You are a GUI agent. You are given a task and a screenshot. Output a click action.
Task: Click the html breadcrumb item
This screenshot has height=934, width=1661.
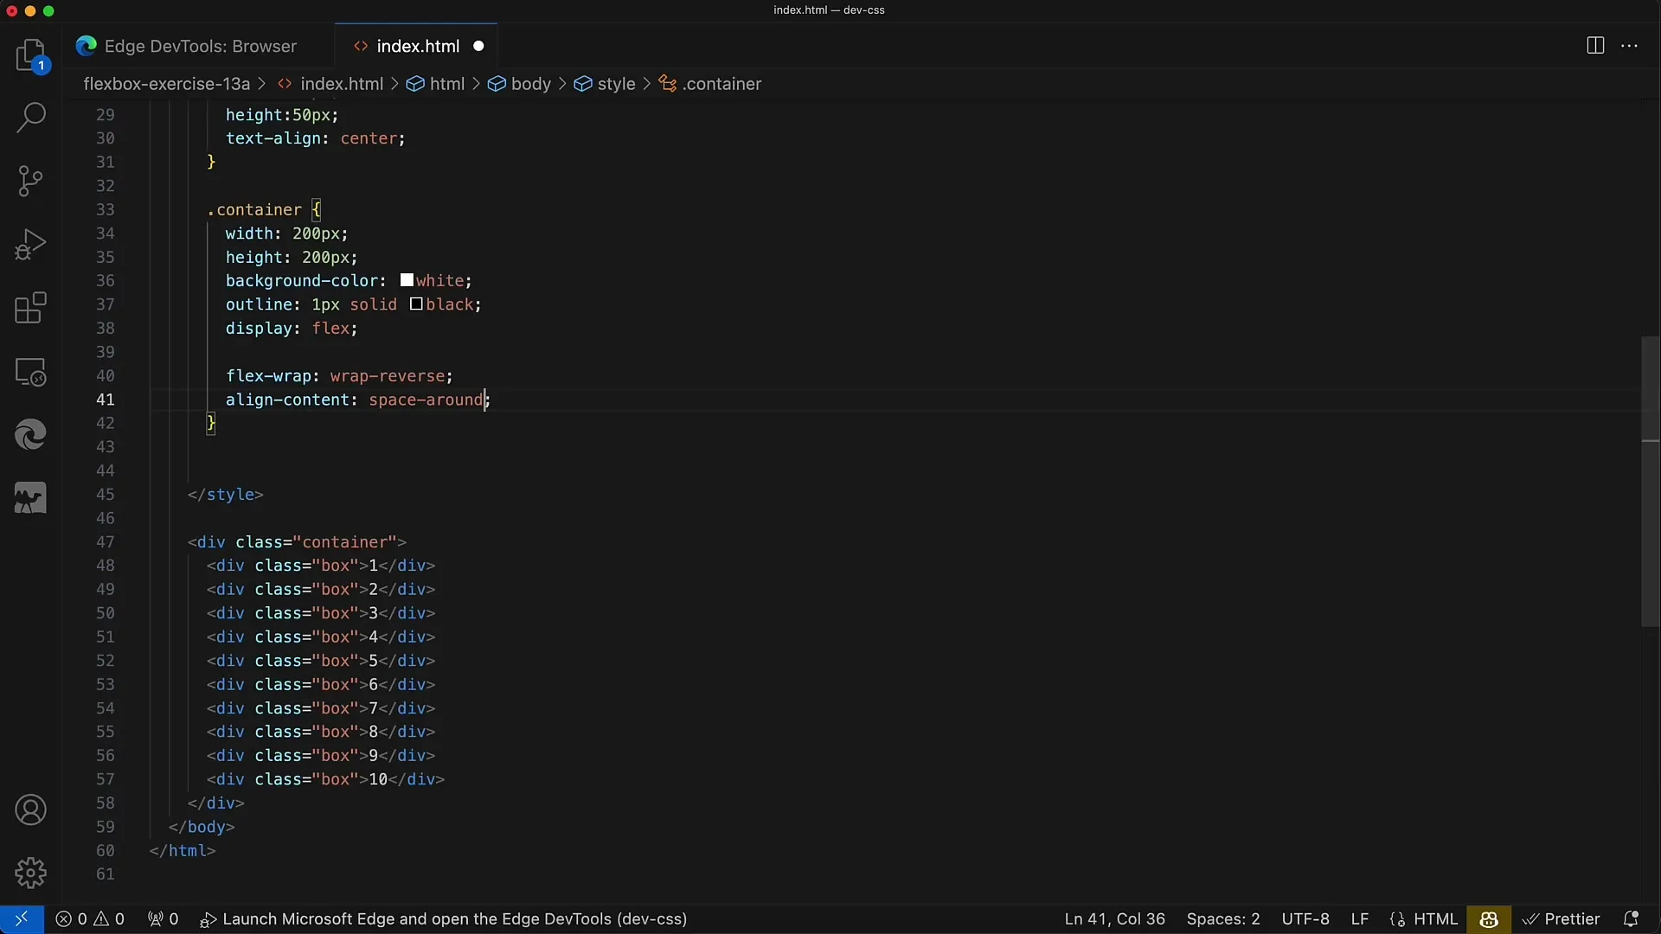point(446,84)
